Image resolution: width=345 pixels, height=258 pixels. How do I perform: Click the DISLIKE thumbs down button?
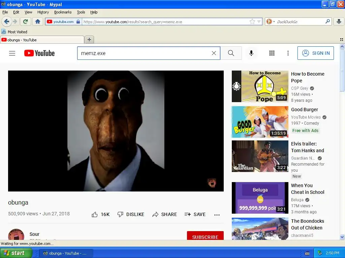(x=131, y=214)
